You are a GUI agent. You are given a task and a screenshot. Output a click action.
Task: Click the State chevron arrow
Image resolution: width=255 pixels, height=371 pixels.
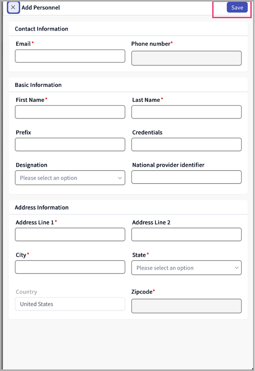pos(236,268)
